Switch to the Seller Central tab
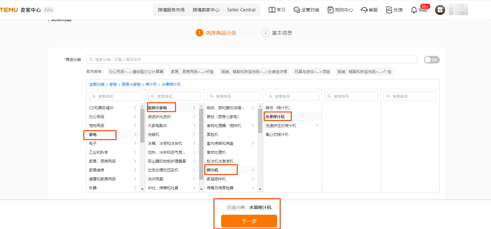 point(242,10)
